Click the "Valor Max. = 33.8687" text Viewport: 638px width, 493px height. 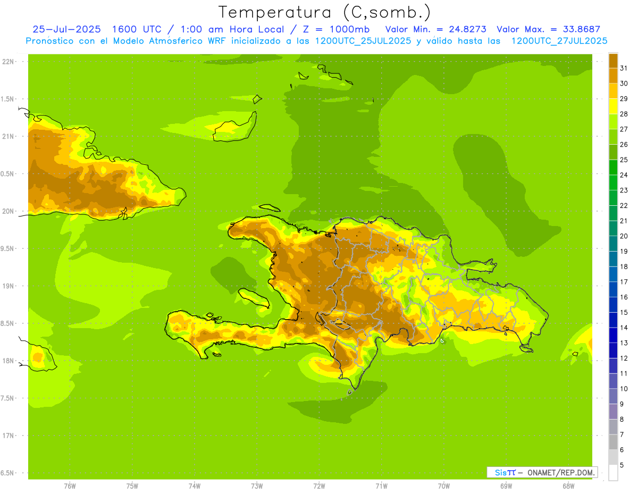pyautogui.click(x=548, y=29)
